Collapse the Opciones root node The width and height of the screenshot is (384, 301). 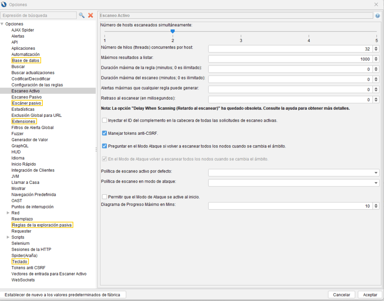coord(2,24)
